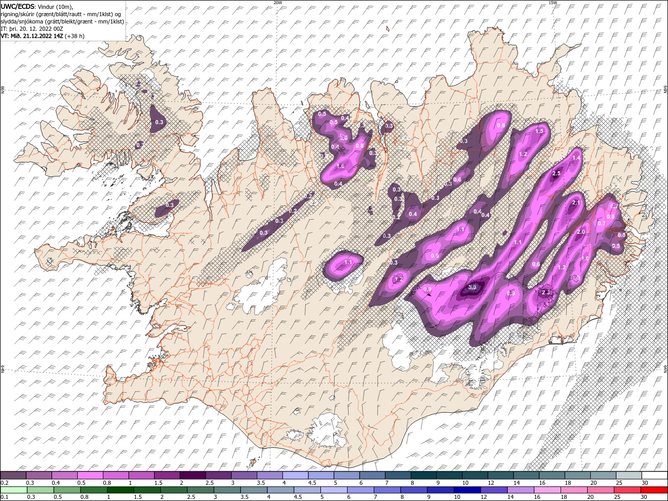Click the "2.0" snowfall value on the map
Viewport: 668px width, 501px height.
coord(580,232)
